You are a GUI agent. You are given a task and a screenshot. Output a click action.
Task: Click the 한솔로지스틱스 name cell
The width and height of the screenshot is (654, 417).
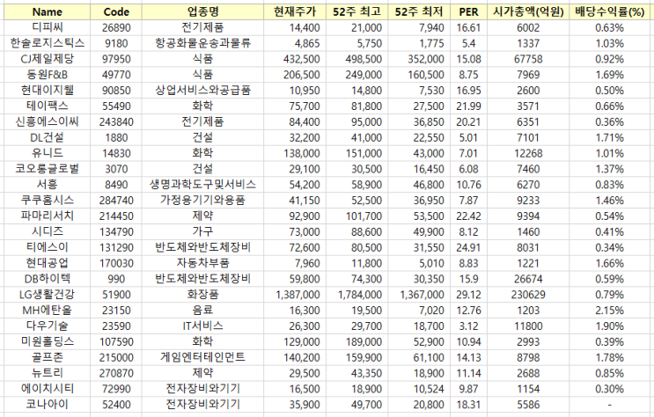tap(48, 43)
